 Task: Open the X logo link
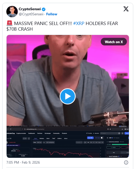pos(126,9)
